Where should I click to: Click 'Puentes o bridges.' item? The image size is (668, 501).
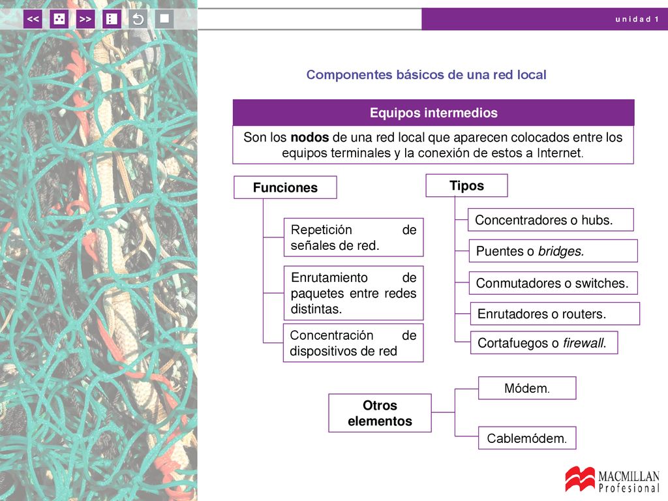click(553, 251)
